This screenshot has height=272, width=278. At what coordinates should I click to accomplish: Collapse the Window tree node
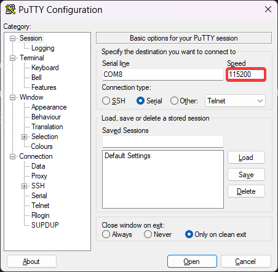point(12,97)
